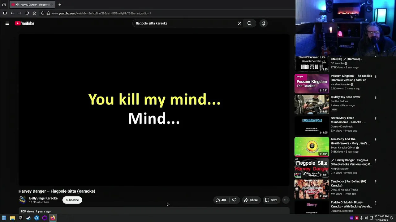The height and width of the screenshot is (222, 396).
Task: Open options for Cuddly Toy Bass Cover
Action: (x=376, y=97)
